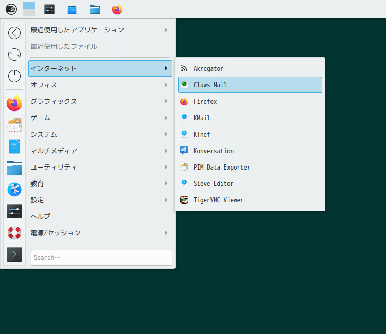
Task: Open System Settings from the top panel
Action: tap(49, 9)
